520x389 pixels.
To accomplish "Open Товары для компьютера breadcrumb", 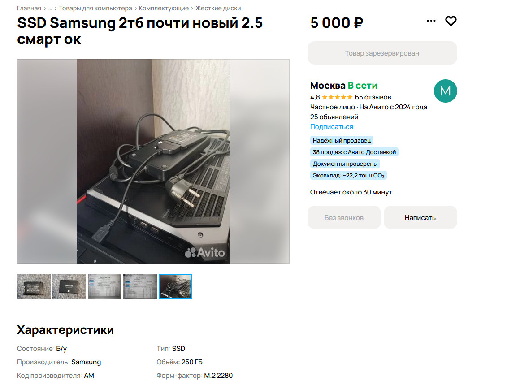I will 95,8.
